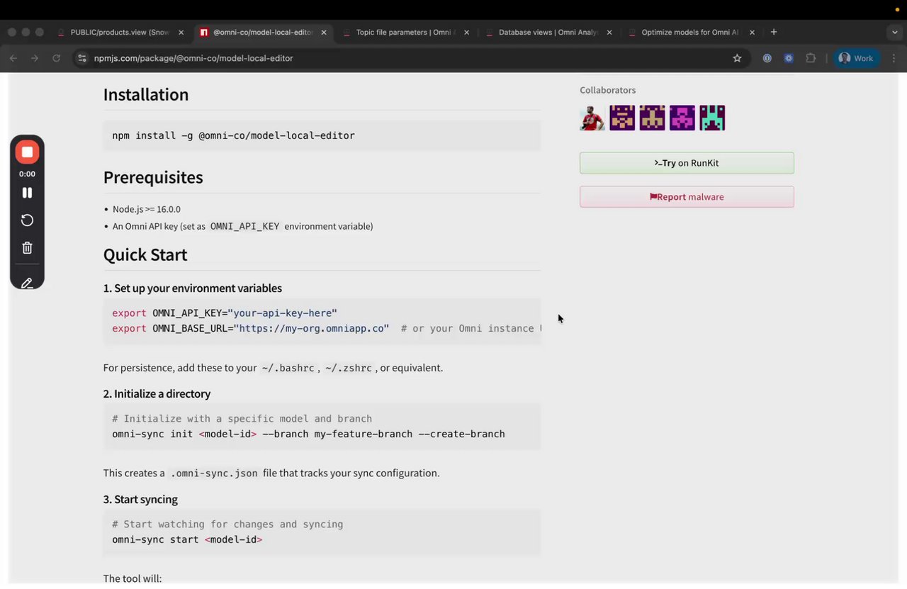Click the Prerequisites heading
The image size is (907, 589).
coord(153,177)
